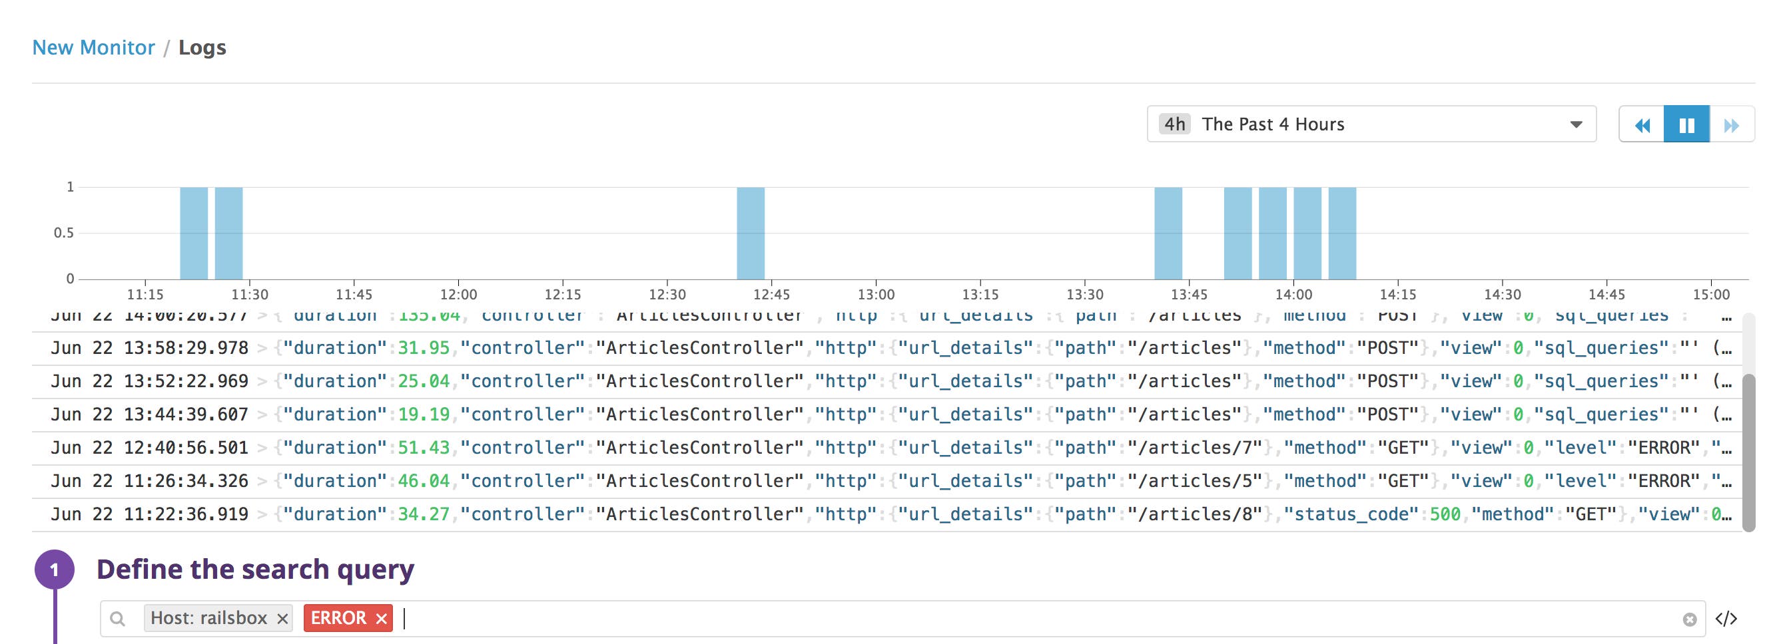Image resolution: width=1777 pixels, height=644 pixels.
Task: Click the first histogram bar after 11:15
Action: click(194, 233)
